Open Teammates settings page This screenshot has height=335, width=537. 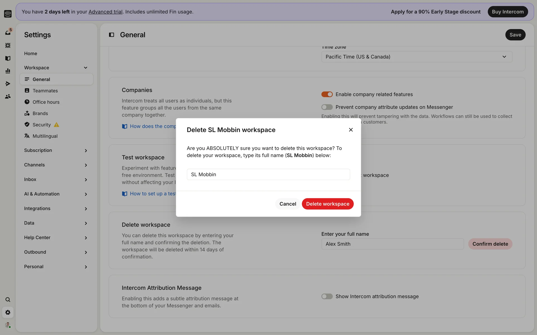click(x=45, y=91)
